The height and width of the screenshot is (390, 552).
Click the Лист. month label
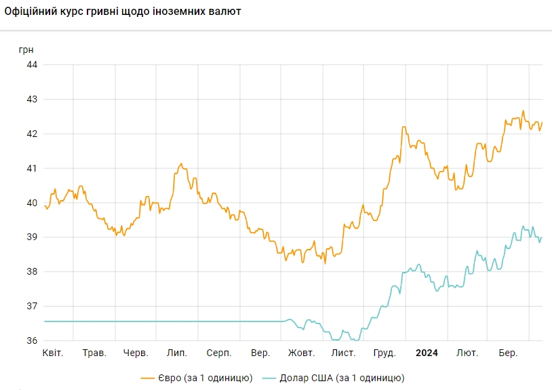point(343,353)
